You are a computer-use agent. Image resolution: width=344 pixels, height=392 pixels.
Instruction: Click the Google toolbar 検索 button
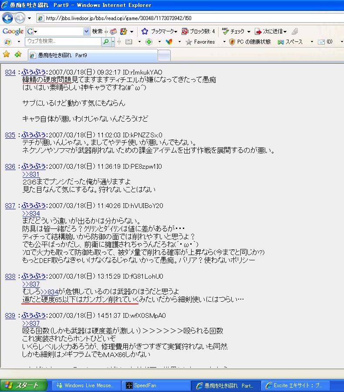97,31
